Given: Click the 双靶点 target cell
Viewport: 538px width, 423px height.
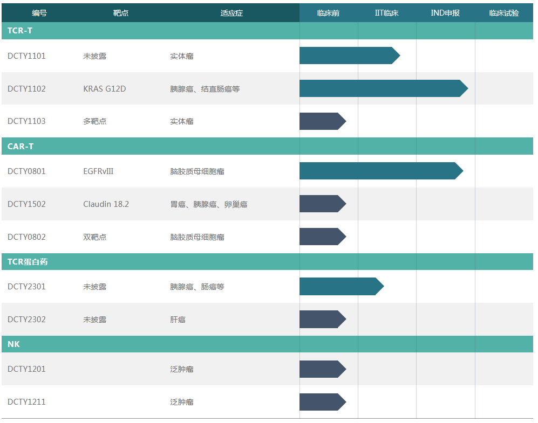Looking at the screenshot, I should [x=94, y=237].
